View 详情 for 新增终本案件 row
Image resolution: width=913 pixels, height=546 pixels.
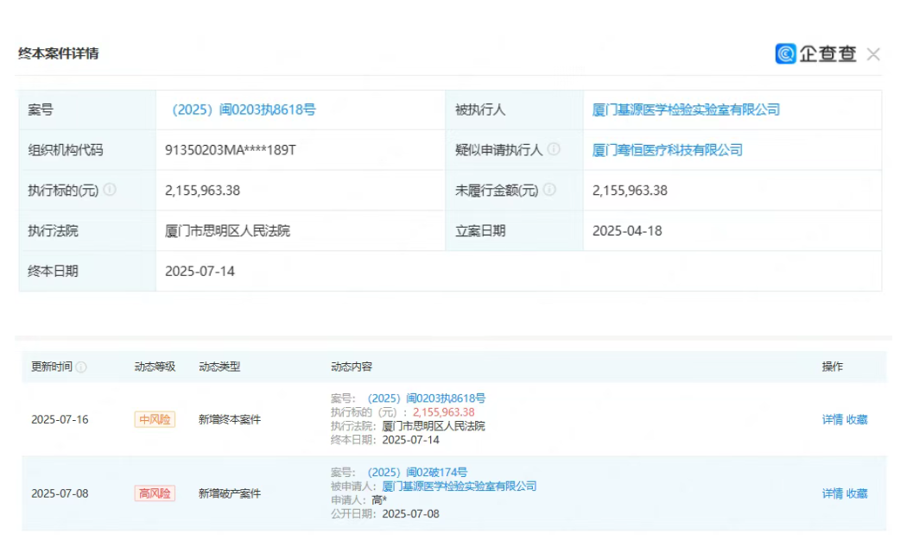click(832, 420)
